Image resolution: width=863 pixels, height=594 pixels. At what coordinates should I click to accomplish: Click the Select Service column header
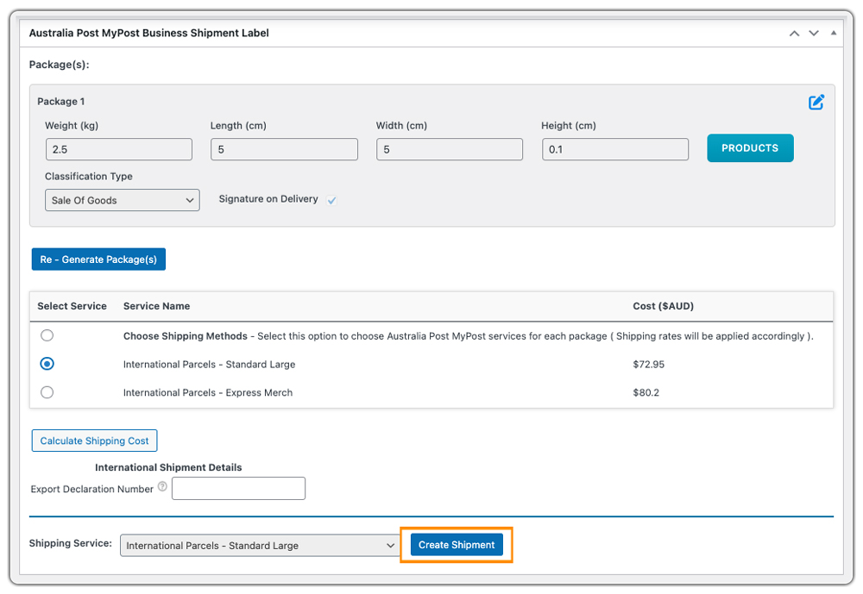[72, 306]
